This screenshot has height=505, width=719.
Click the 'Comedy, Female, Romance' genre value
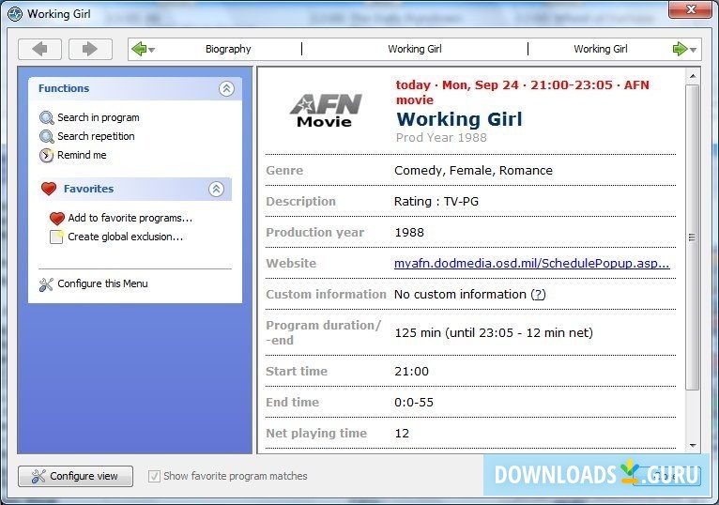click(x=473, y=171)
